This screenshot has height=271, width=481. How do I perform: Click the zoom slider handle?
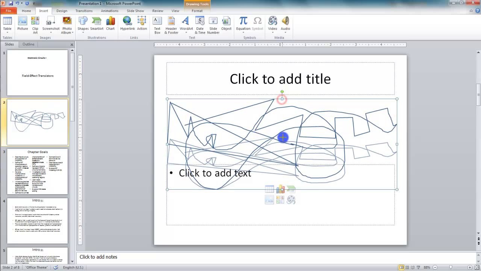(x=451, y=267)
